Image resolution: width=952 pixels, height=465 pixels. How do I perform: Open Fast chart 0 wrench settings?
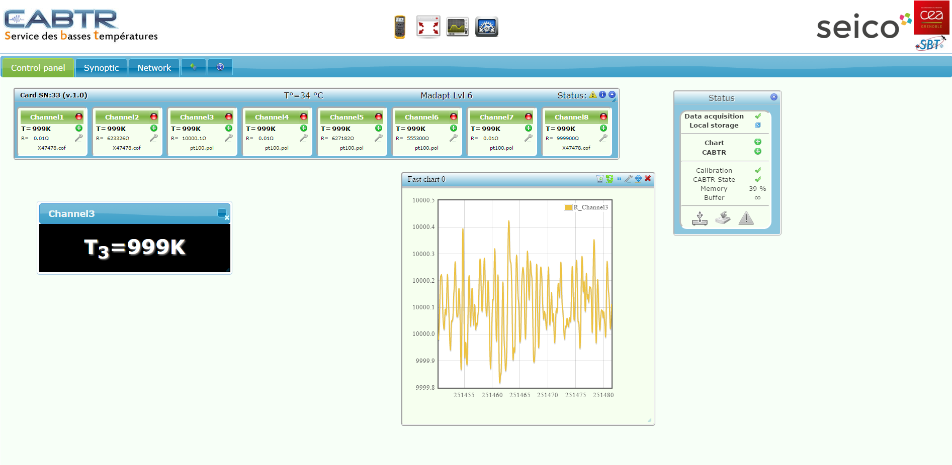coord(629,179)
